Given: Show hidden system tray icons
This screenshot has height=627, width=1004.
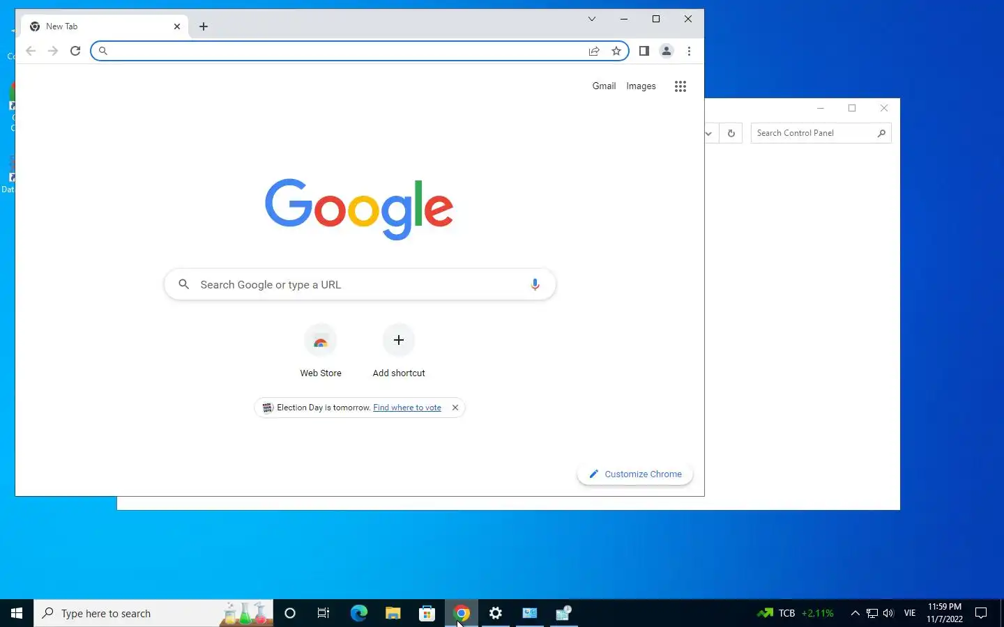Looking at the screenshot, I should [855, 613].
